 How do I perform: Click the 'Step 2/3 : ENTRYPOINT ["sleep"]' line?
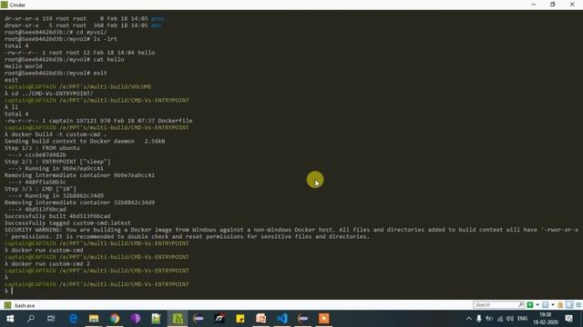57,162
